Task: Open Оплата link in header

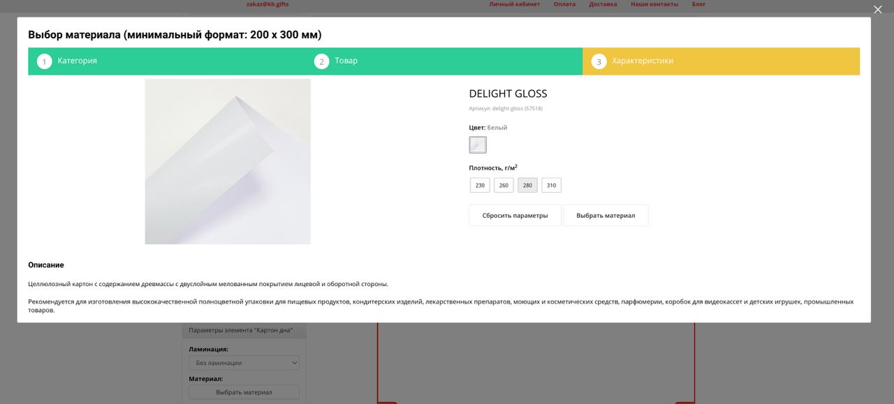Action: pos(564,4)
